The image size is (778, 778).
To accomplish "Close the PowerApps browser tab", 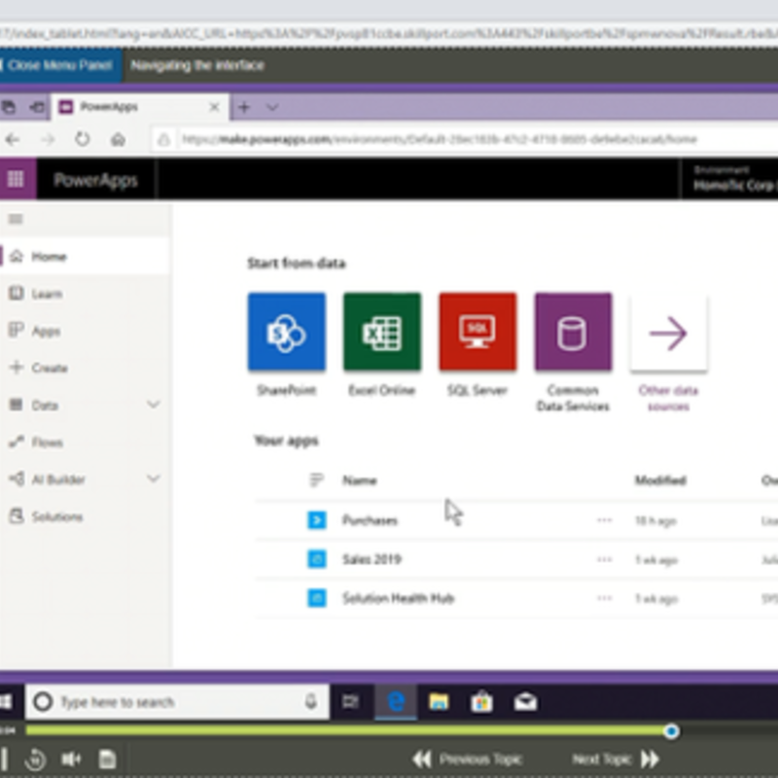I will 214,107.
